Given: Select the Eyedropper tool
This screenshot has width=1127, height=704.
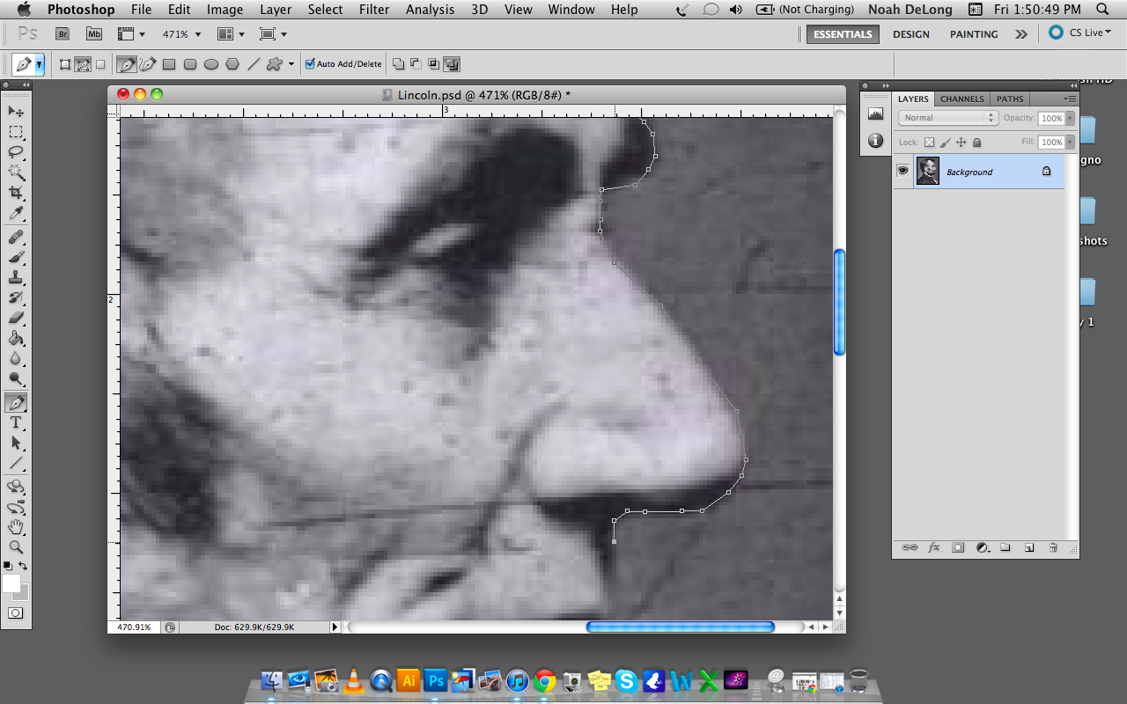Looking at the screenshot, I should tap(16, 213).
